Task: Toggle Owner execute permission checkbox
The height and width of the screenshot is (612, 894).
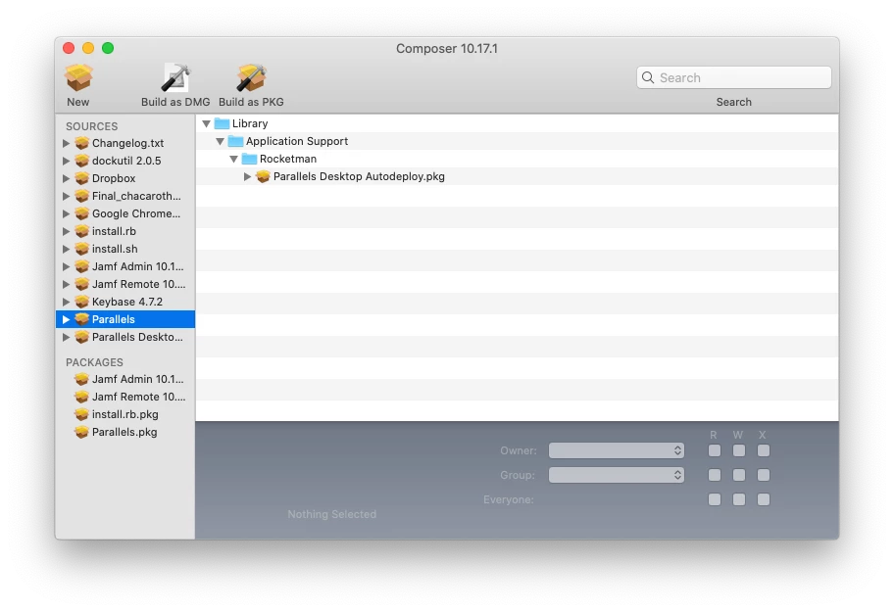Action: point(764,450)
